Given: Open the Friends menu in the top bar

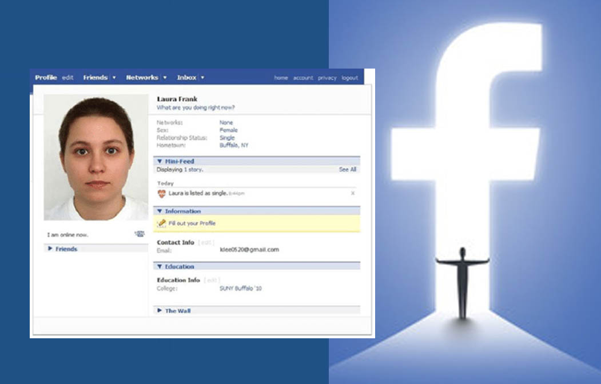Looking at the screenshot, I should [95, 77].
